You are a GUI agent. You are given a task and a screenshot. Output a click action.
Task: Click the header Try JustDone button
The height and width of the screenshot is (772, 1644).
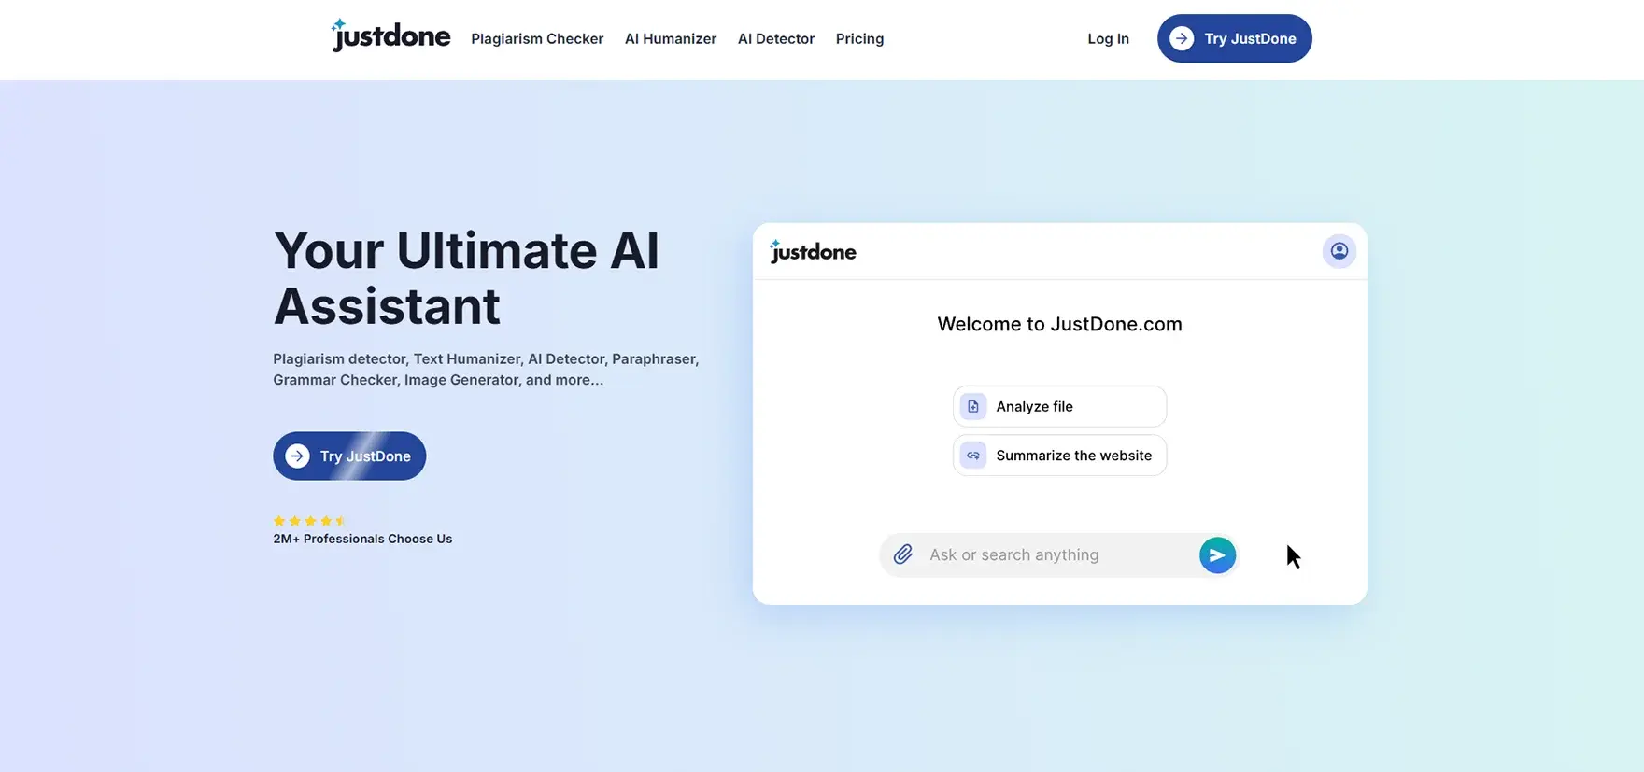coord(1235,38)
